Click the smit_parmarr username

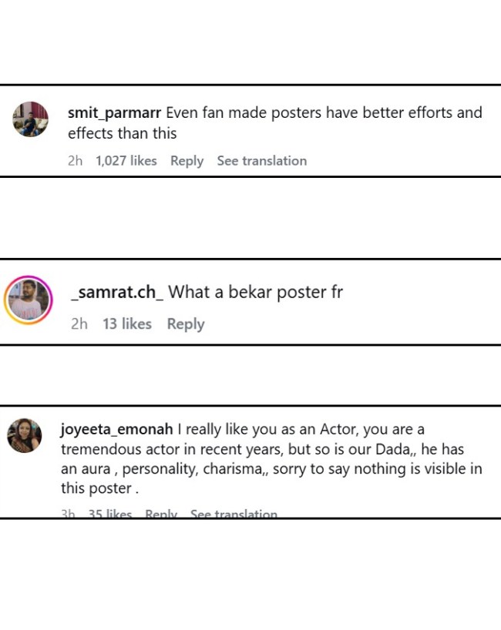click(x=114, y=113)
